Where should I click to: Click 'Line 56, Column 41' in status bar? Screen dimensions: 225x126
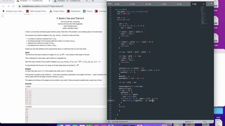coord(120,122)
